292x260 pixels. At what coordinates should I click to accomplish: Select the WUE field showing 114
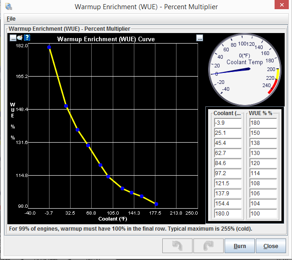tap(263, 173)
